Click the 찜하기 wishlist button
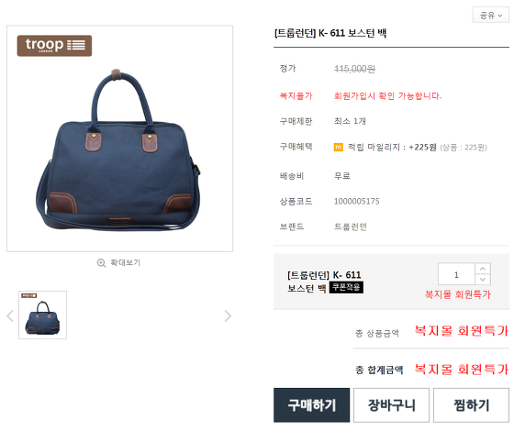The width and height of the screenshot is (514, 431). pos(471,405)
